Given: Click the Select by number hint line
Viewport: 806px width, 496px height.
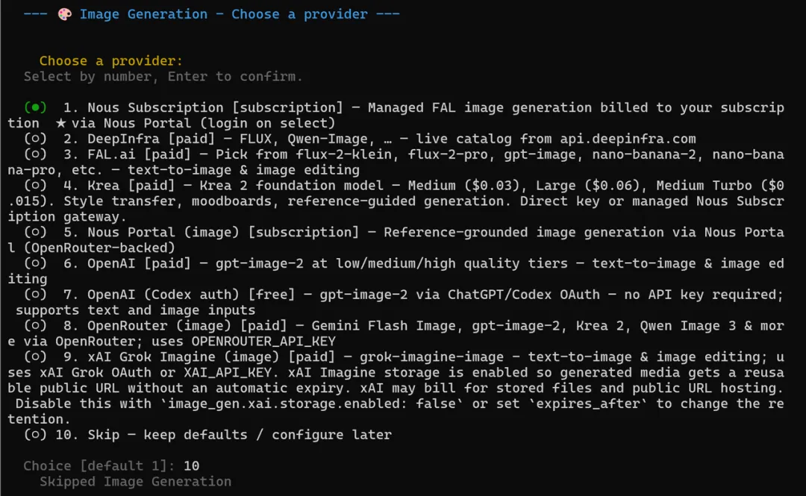Looking at the screenshot, I should pyautogui.click(x=163, y=77).
